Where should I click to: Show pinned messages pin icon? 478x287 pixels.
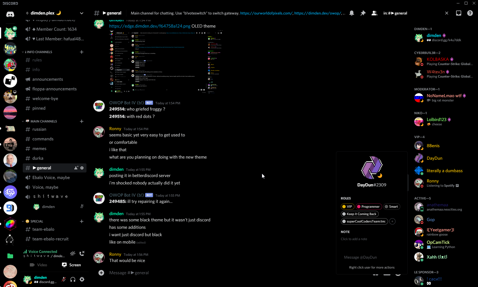(x=363, y=13)
